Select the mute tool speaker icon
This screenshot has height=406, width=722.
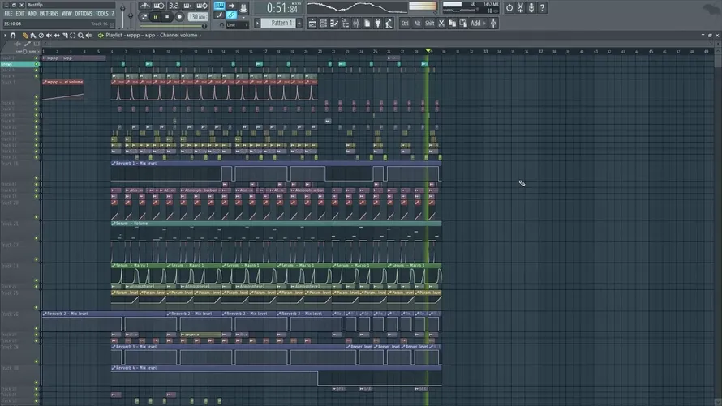tap(49, 36)
